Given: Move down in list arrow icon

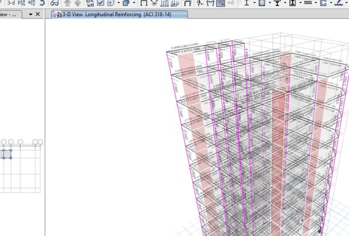Looking at the screenshot, I should (x=78, y=3).
